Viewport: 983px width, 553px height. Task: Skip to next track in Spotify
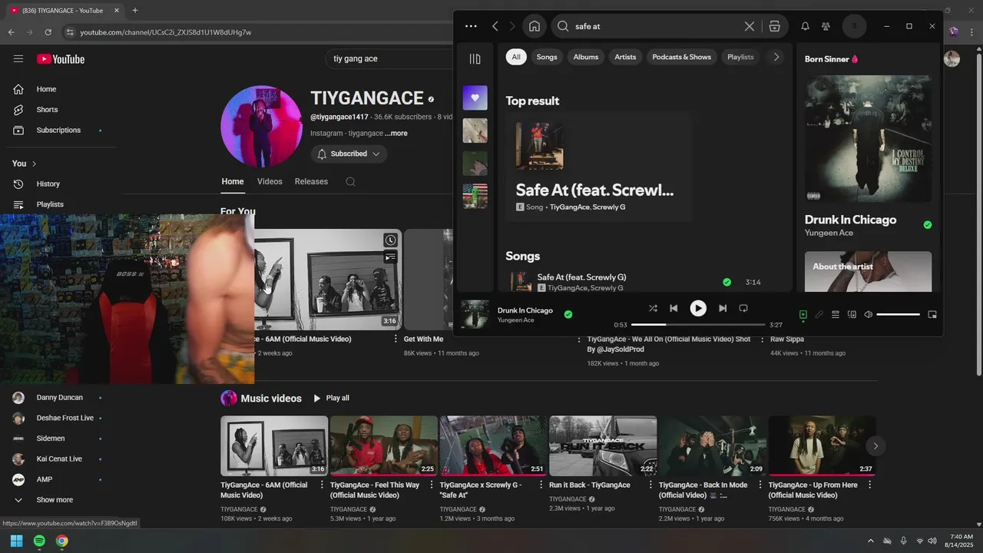tap(723, 308)
